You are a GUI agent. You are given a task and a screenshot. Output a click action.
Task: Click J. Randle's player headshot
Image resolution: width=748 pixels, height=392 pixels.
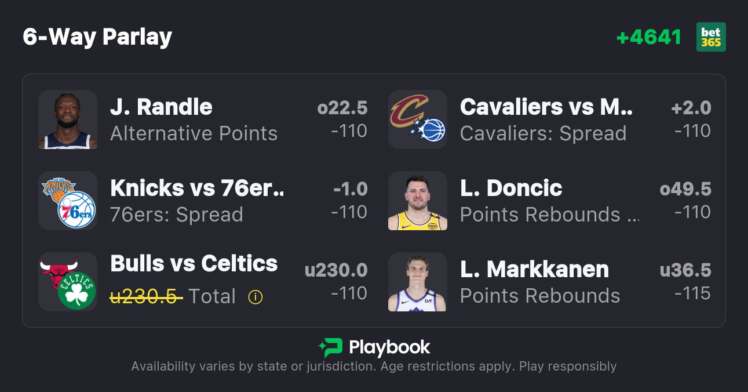point(68,119)
